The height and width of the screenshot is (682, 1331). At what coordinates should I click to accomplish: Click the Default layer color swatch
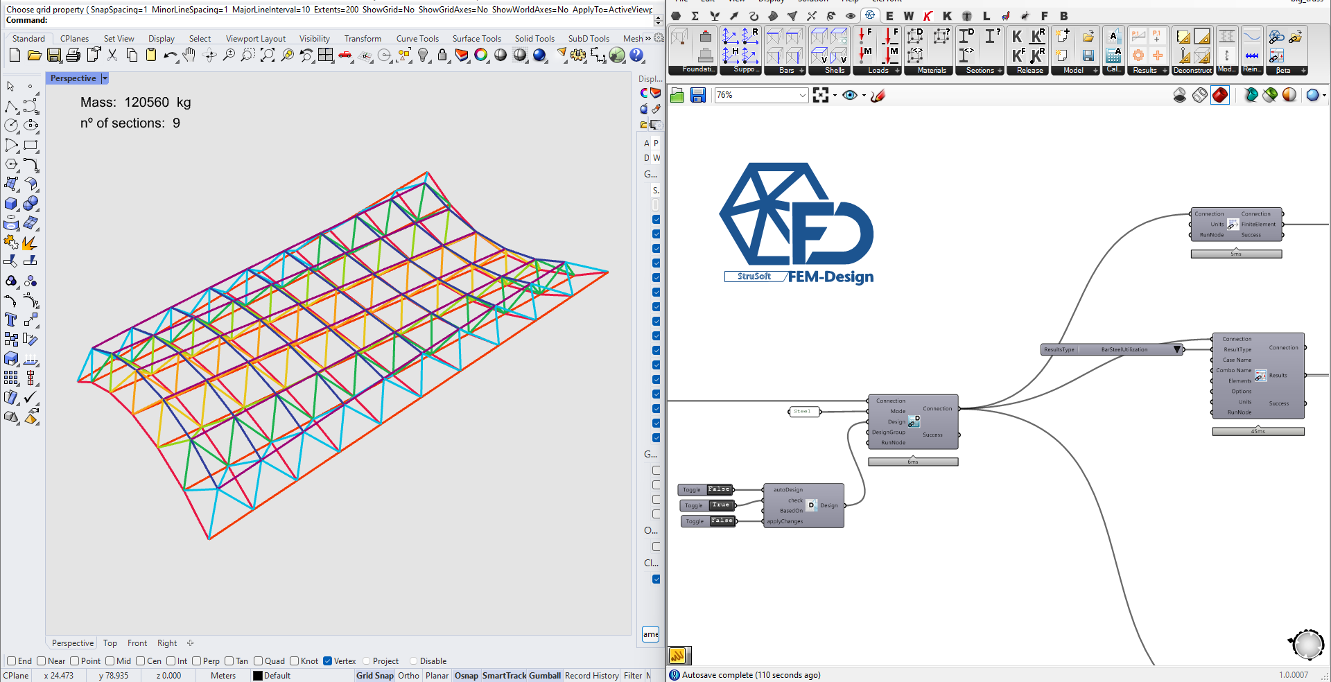click(x=258, y=676)
